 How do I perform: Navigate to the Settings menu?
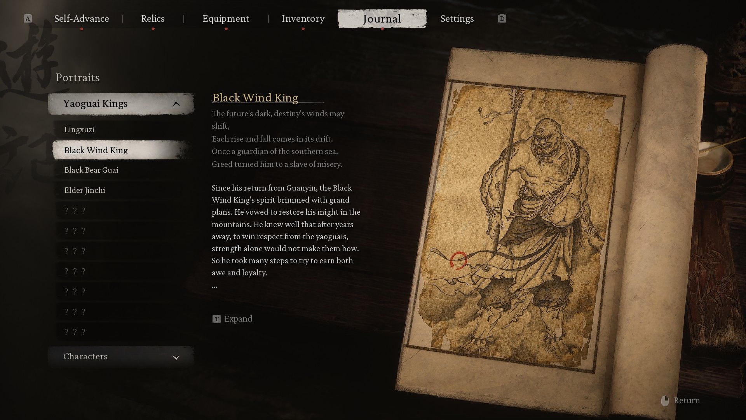457,18
